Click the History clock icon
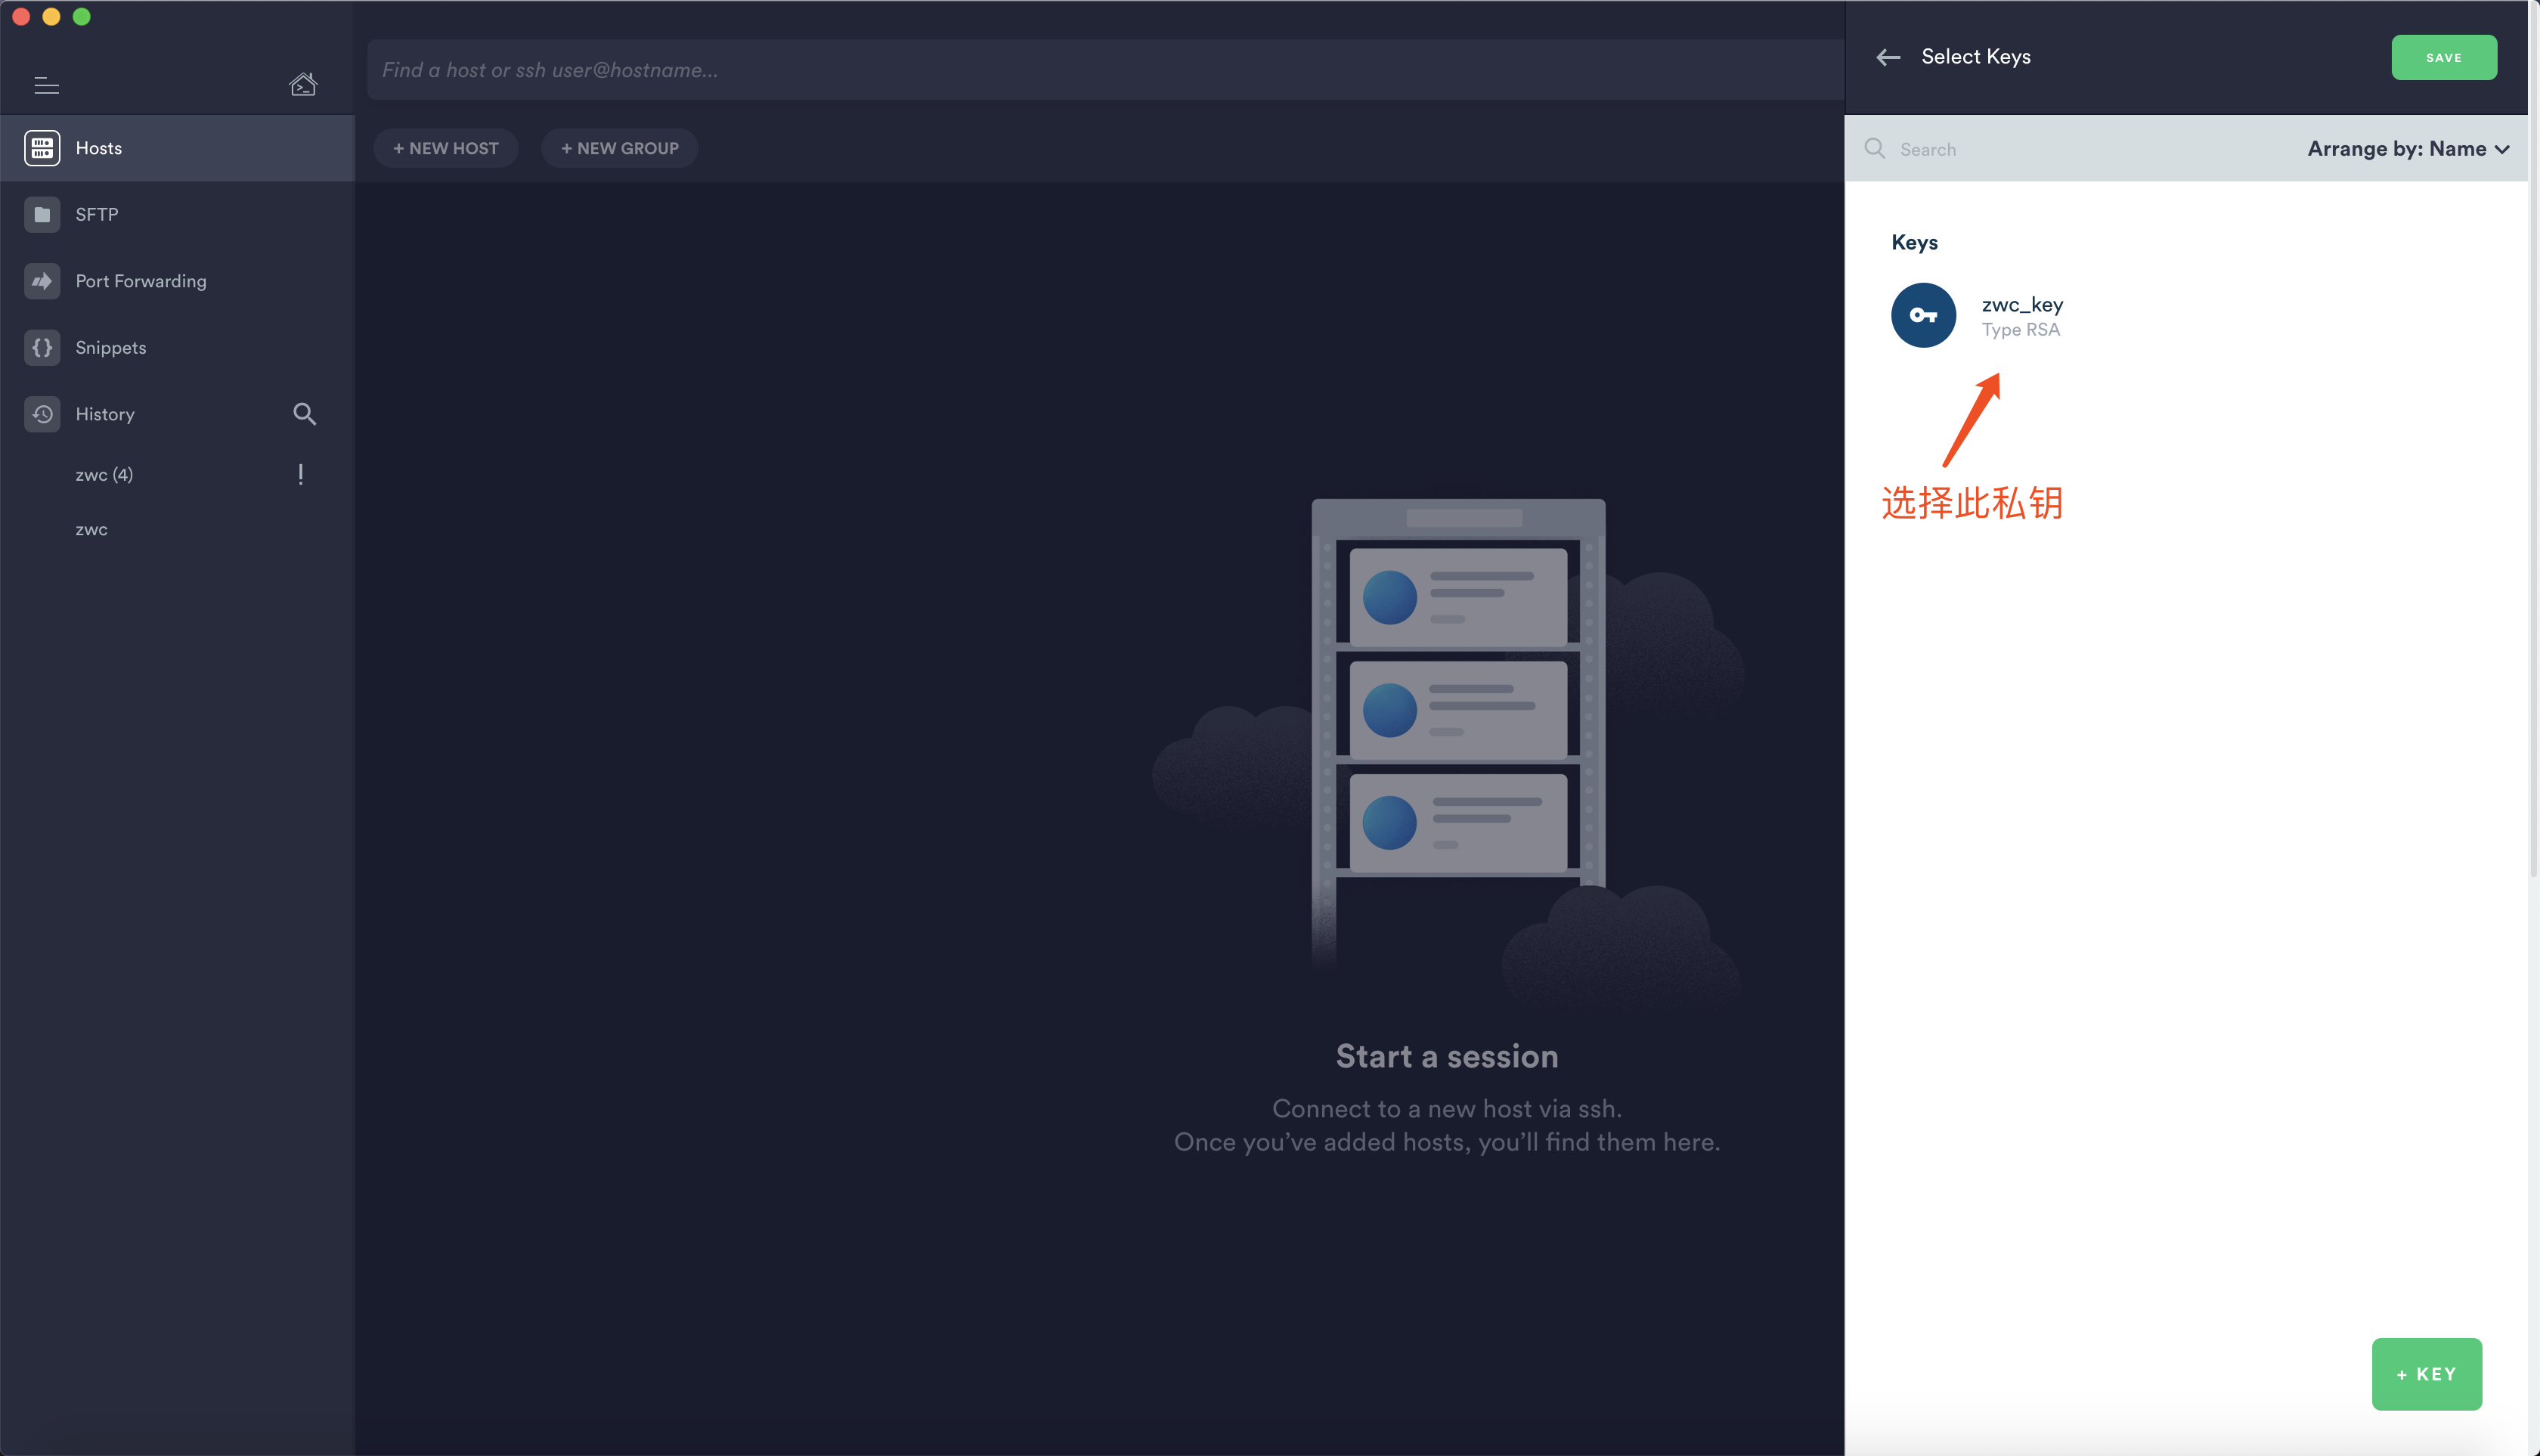 pyautogui.click(x=42, y=414)
